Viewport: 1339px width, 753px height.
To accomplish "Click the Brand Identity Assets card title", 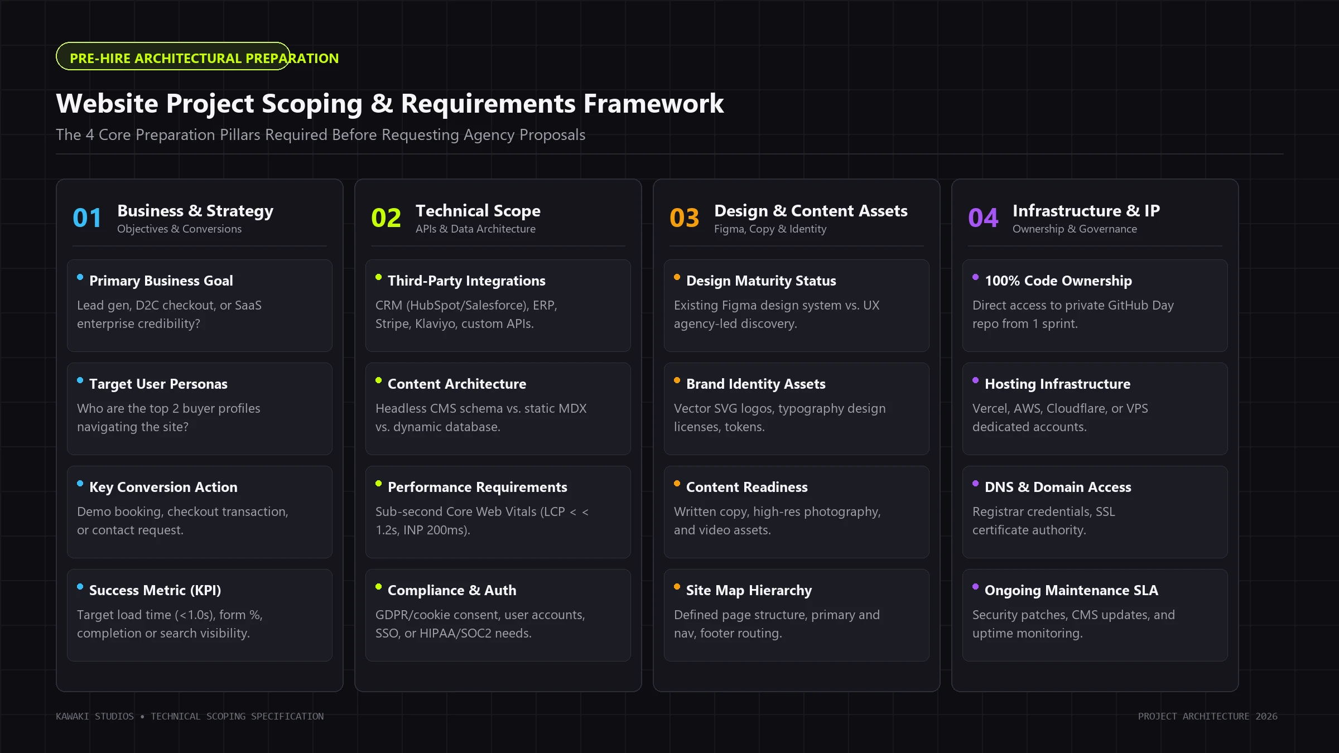I will (x=756, y=384).
